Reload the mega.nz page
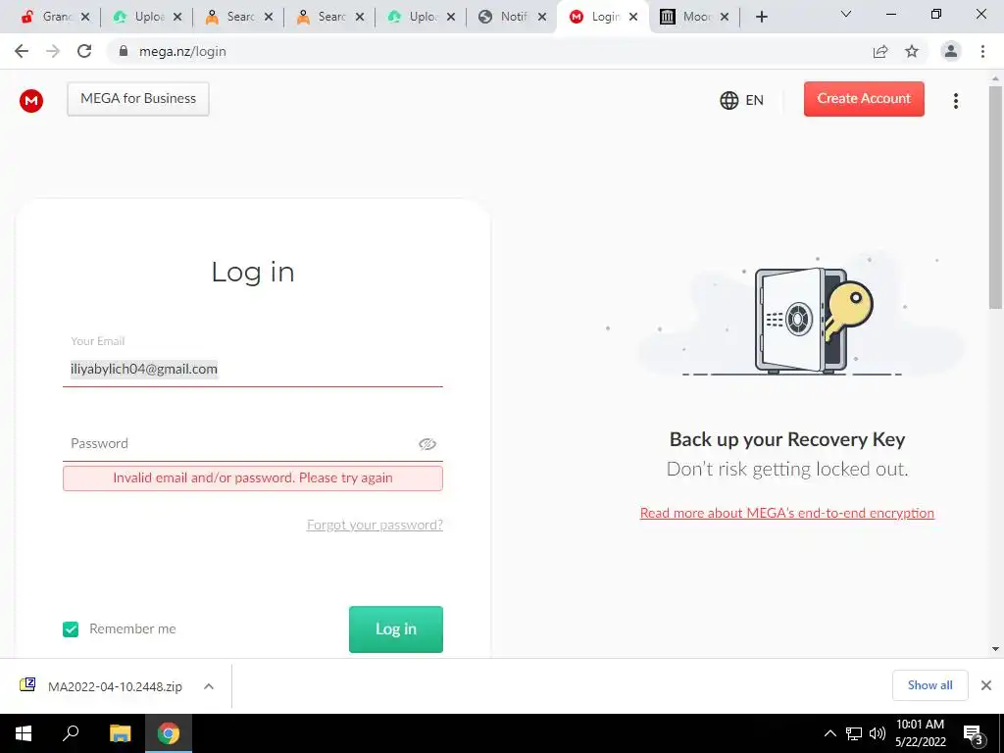The height and width of the screenshot is (753, 1004). (84, 51)
